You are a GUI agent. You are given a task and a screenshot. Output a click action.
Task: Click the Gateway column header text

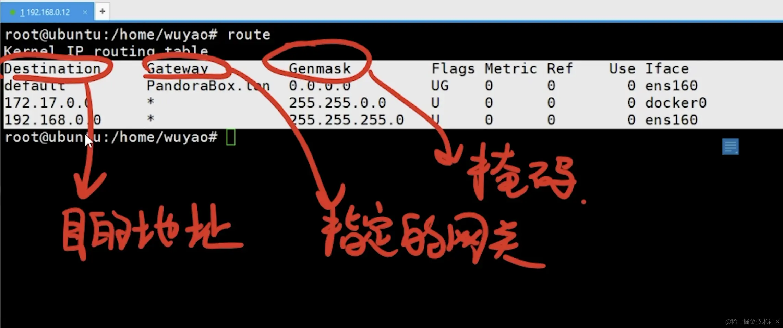click(178, 69)
